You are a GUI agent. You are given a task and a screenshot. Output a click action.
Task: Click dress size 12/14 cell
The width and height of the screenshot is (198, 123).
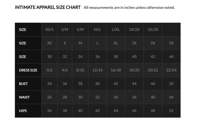tap(97, 70)
